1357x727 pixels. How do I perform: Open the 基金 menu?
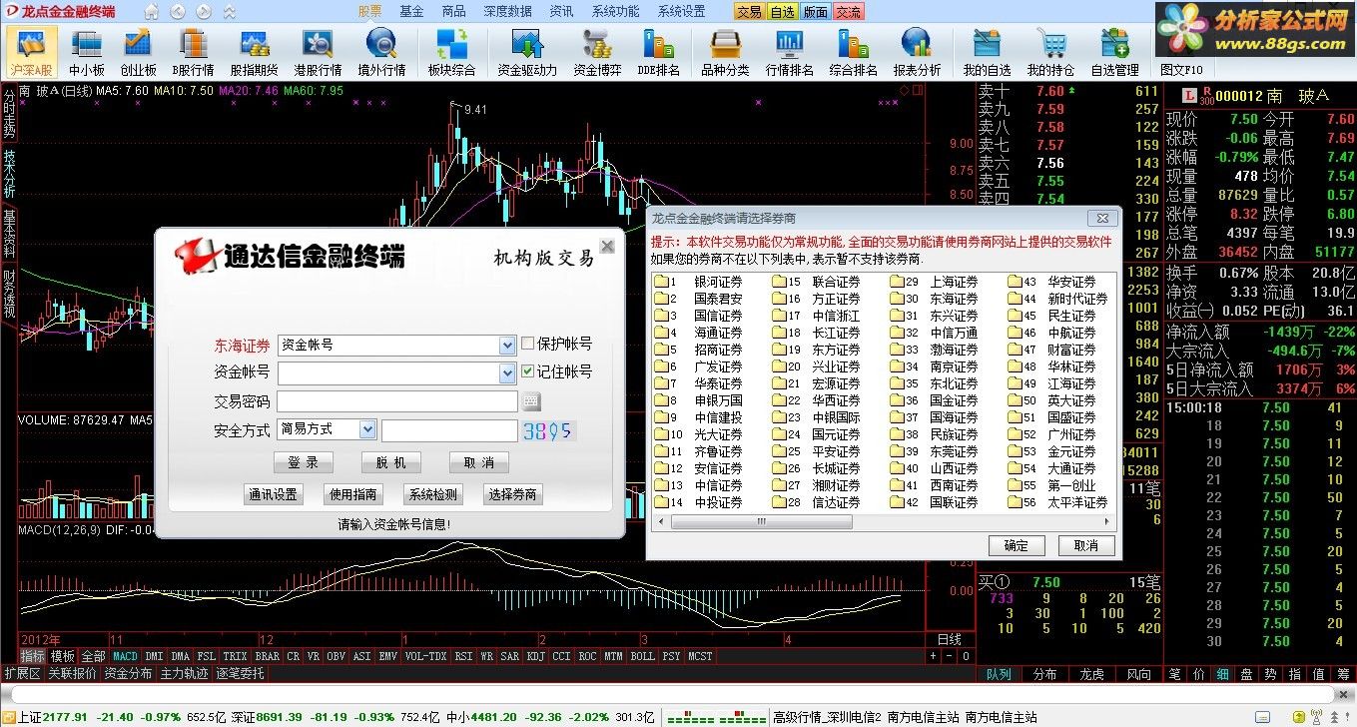[x=411, y=12]
